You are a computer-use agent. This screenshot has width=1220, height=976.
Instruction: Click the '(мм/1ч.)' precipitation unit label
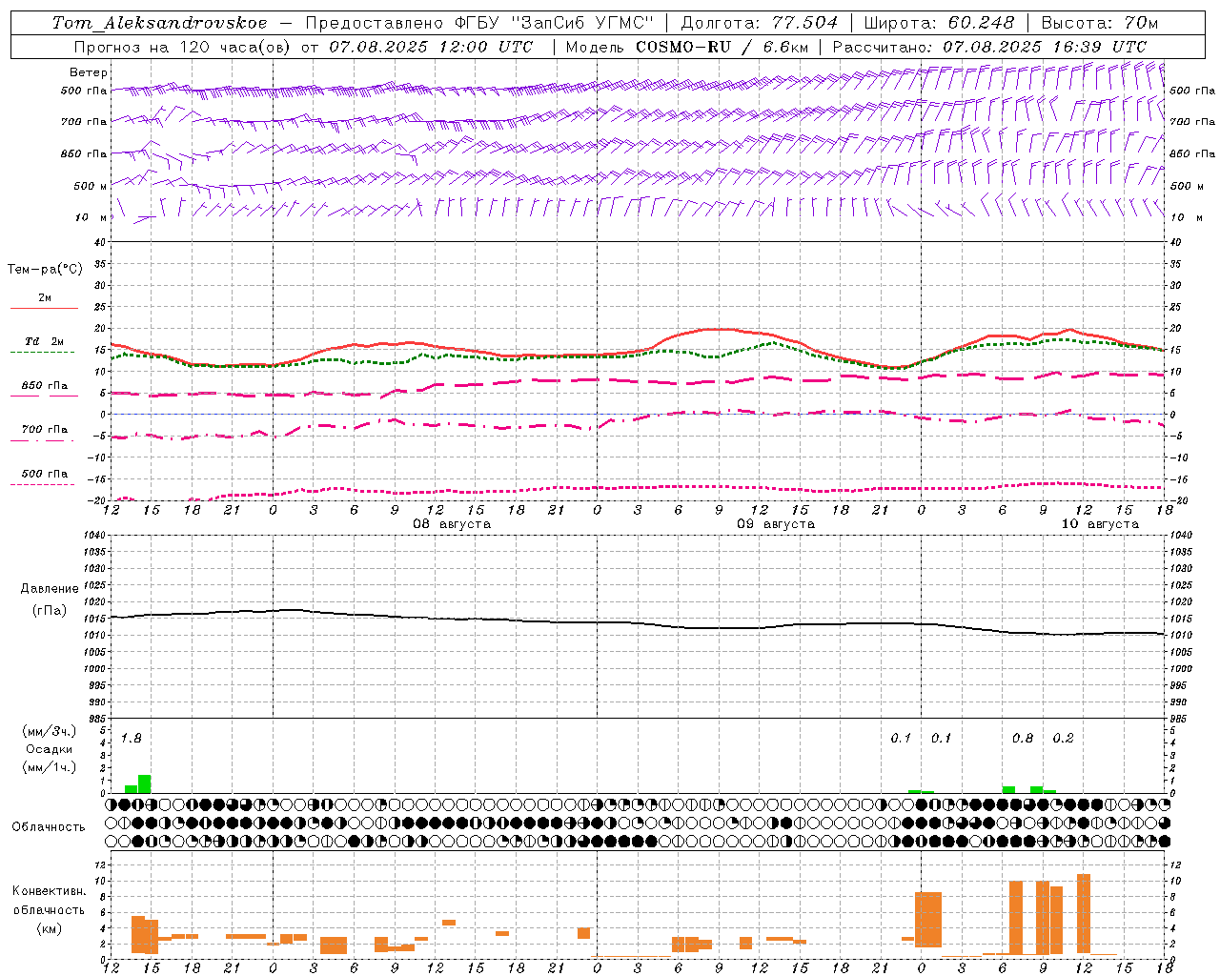[50, 767]
